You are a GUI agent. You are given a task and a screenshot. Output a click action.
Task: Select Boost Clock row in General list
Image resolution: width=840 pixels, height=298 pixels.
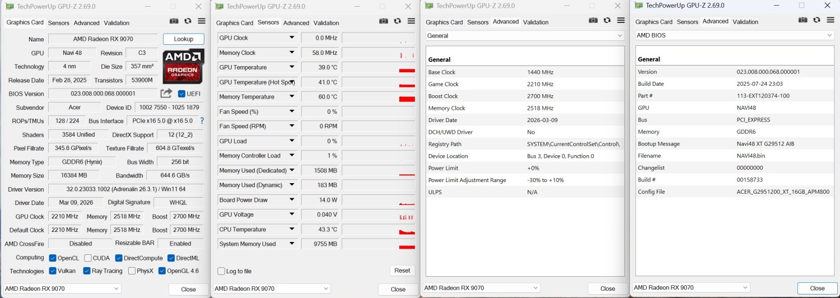(525, 96)
